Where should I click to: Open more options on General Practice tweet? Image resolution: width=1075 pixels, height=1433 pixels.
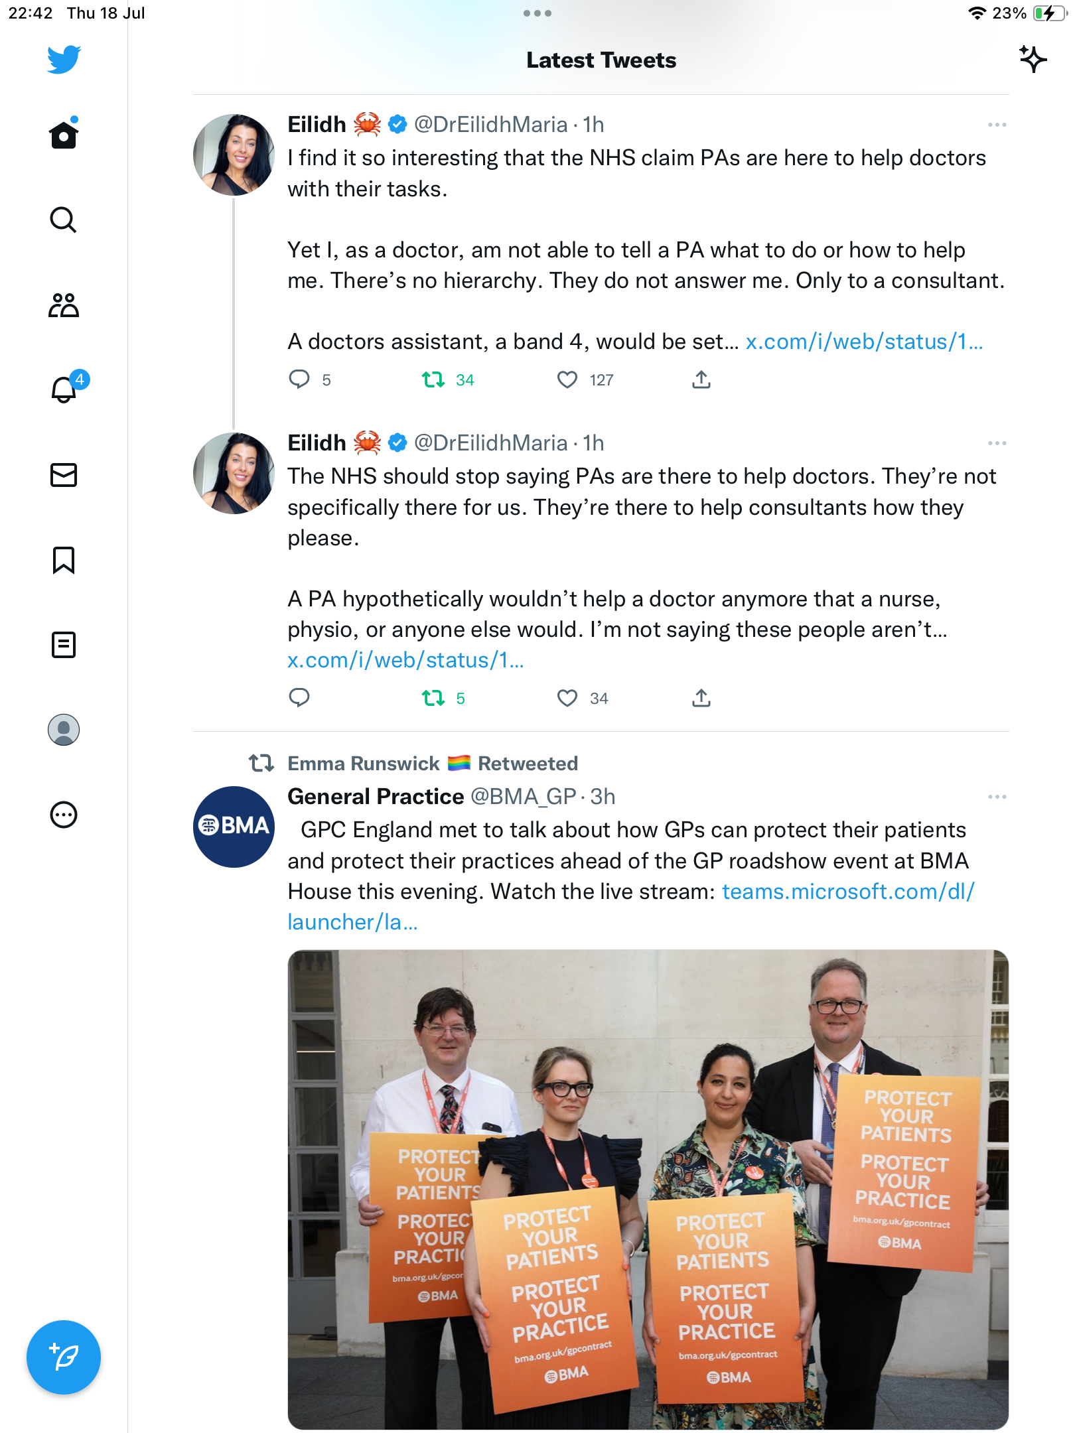click(x=997, y=797)
